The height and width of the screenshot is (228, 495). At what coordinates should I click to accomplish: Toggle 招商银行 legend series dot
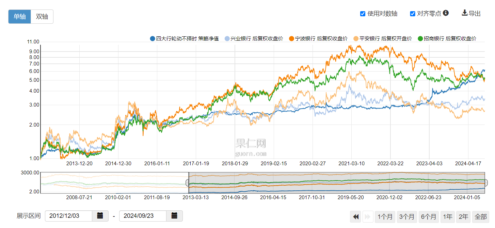point(420,39)
